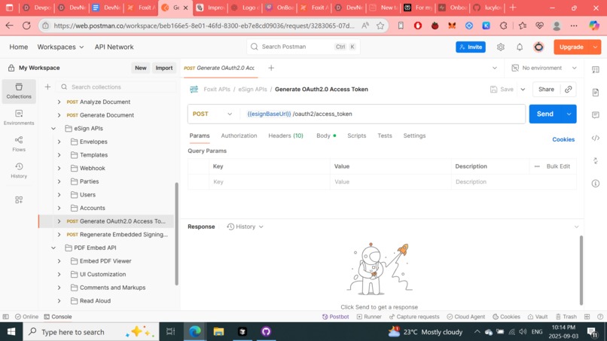Open the Collections sidebar panel
The image size is (607, 341).
19,91
